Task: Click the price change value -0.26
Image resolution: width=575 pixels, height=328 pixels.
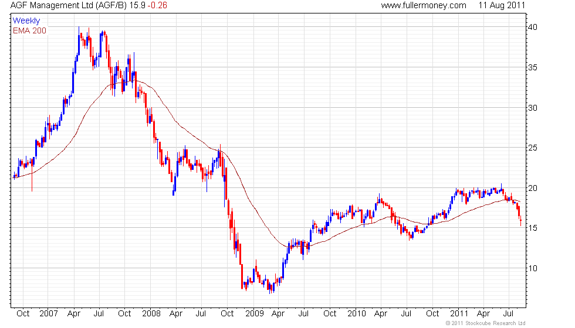Action: (158, 5)
